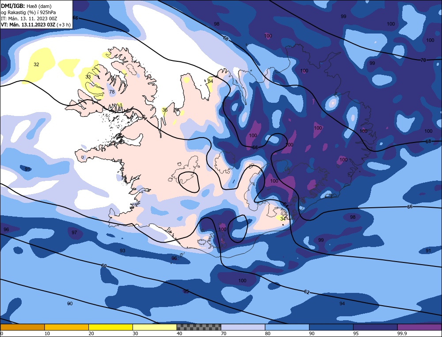Click the humidity value '33' over the Westfjords
The width and height of the screenshot is (442, 337).
(88, 76)
